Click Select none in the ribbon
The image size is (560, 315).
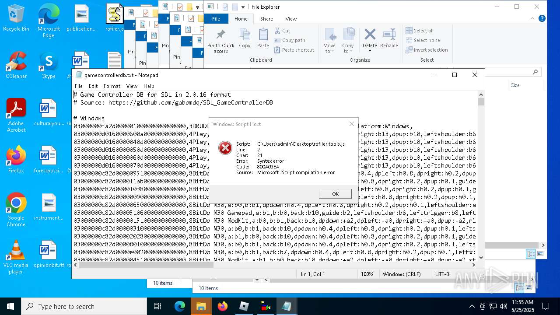click(x=423, y=40)
